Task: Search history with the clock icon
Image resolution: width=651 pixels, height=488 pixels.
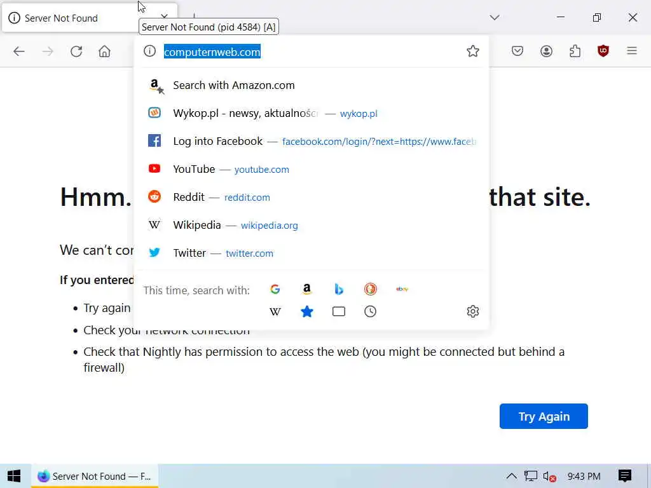Action: point(371,311)
